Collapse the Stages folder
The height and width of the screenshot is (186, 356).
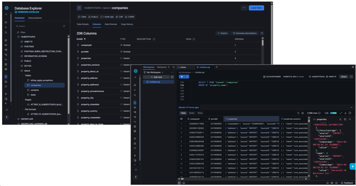(x=22, y=100)
